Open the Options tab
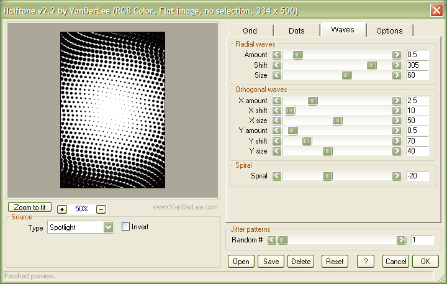The image size is (447, 284). (389, 30)
